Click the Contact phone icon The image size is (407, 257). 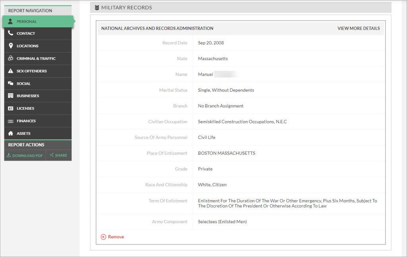[x=10, y=33]
